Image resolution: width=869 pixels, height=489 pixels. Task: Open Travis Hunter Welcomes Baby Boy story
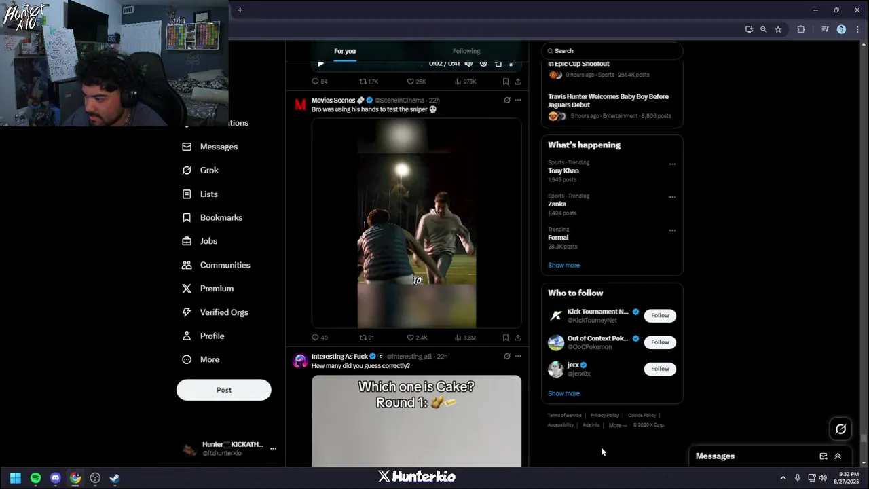click(x=608, y=101)
